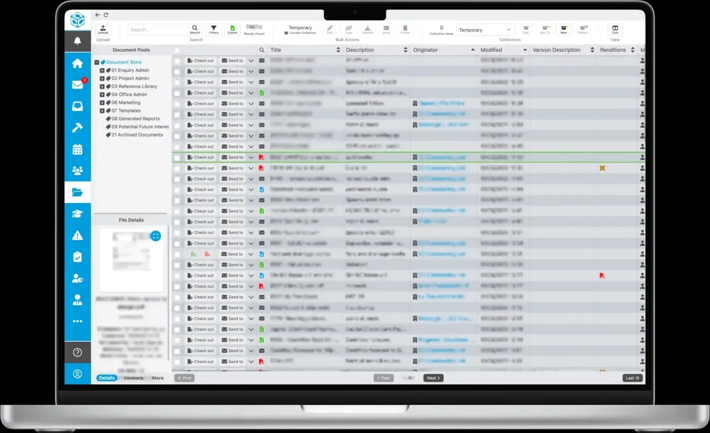Sort the Modified column with its arrow

coord(525,50)
